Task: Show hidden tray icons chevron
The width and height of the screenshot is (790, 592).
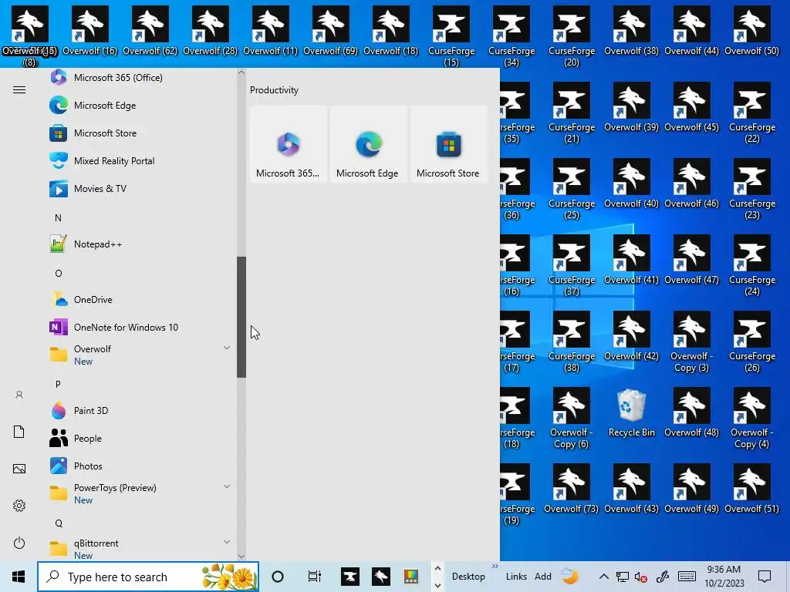Action: (603, 577)
